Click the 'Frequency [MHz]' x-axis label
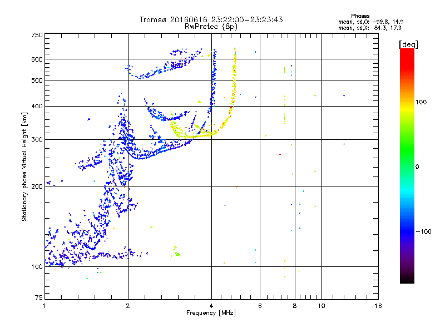The image size is (445, 333). click(x=211, y=313)
